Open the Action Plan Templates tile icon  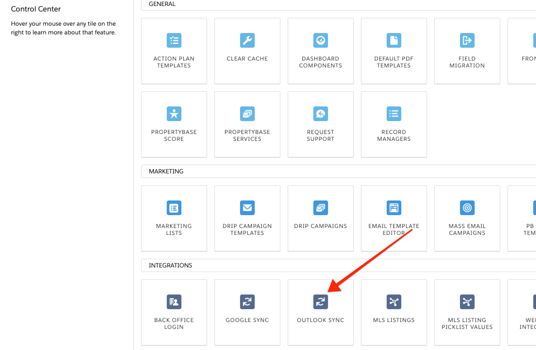pos(174,40)
